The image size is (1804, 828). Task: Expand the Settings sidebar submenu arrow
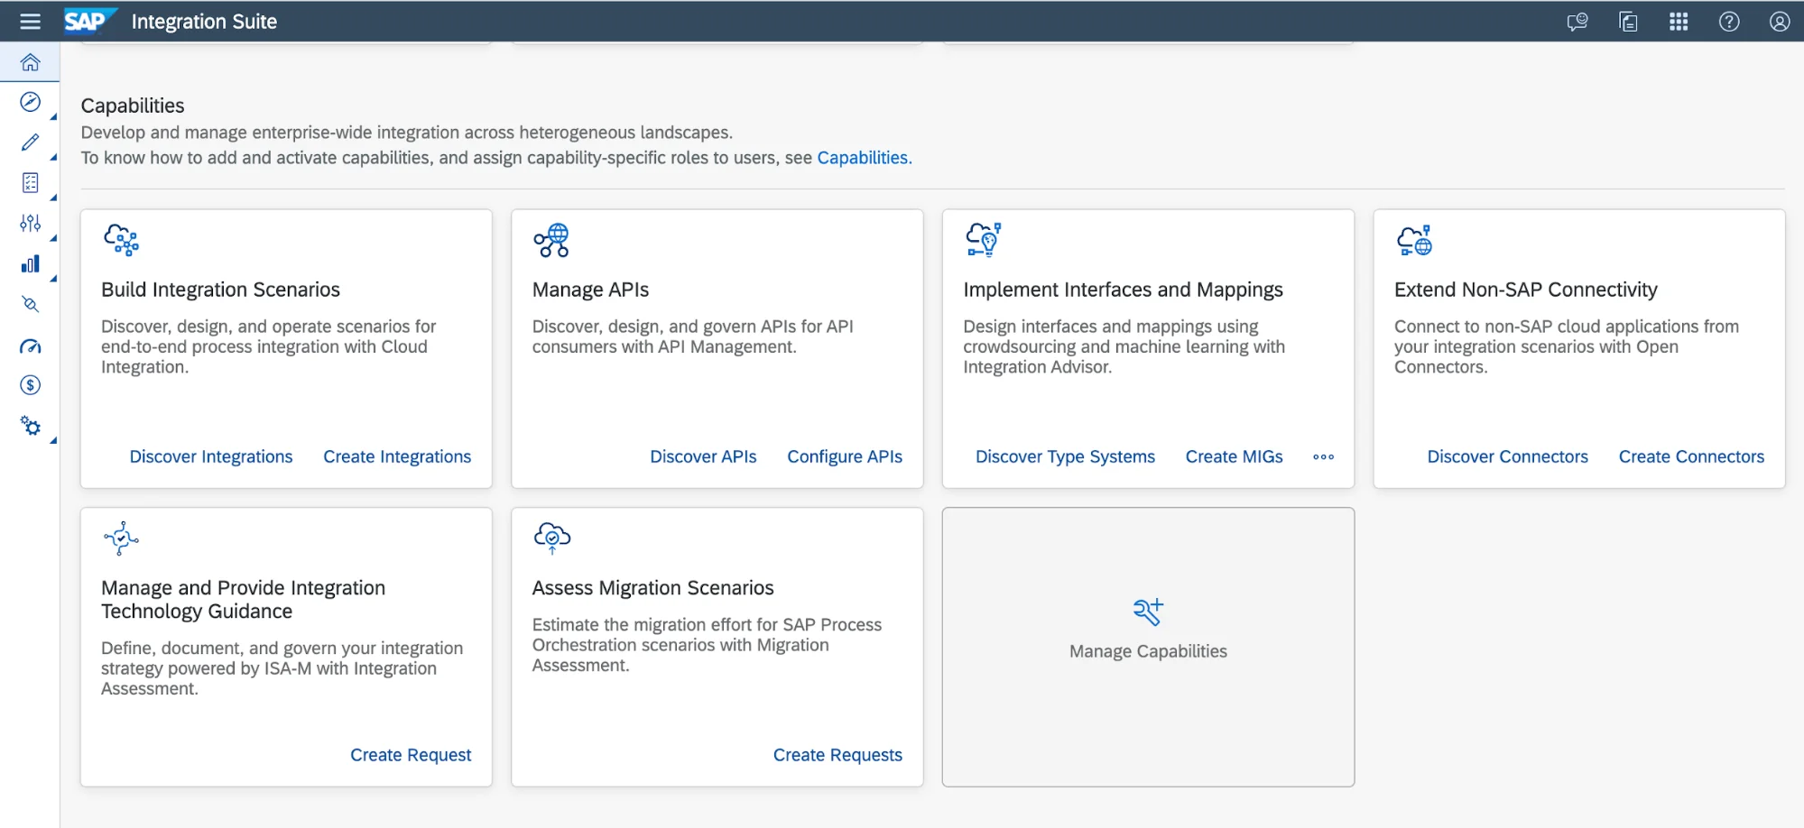pyautogui.click(x=53, y=440)
